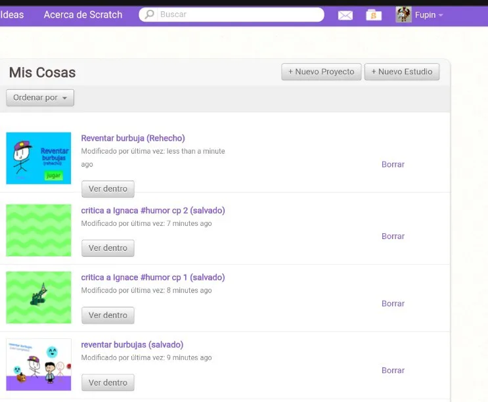Focus the Buscar search field
Image resolution: width=488 pixels, height=402 pixels.
pos(231,14)
